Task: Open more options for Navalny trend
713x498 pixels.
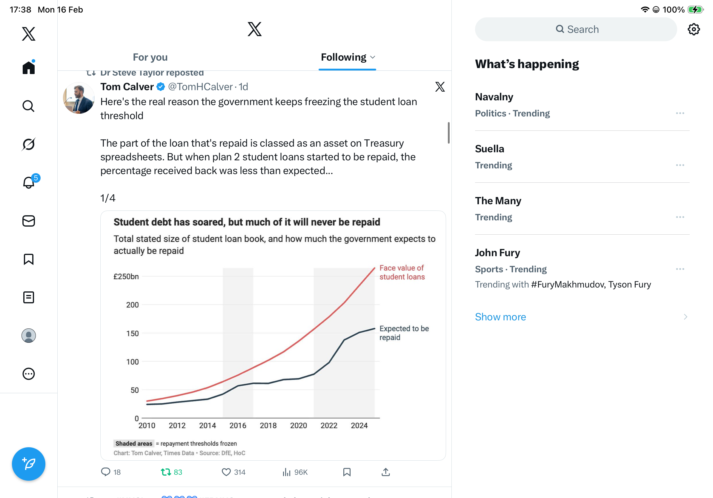Action: coord(680,113)
